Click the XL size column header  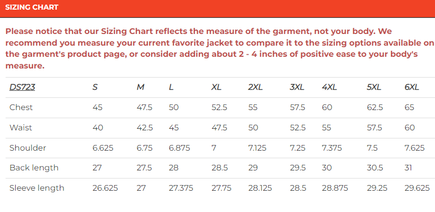tap(216, 87)
